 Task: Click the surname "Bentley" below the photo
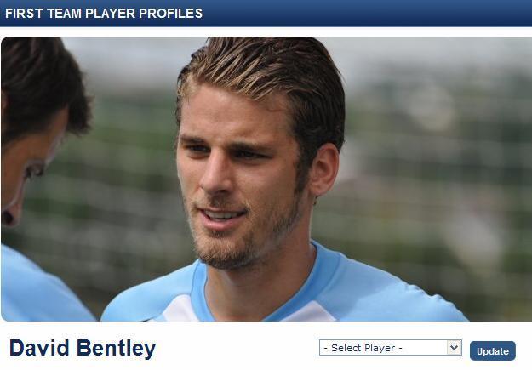[117, 348]
